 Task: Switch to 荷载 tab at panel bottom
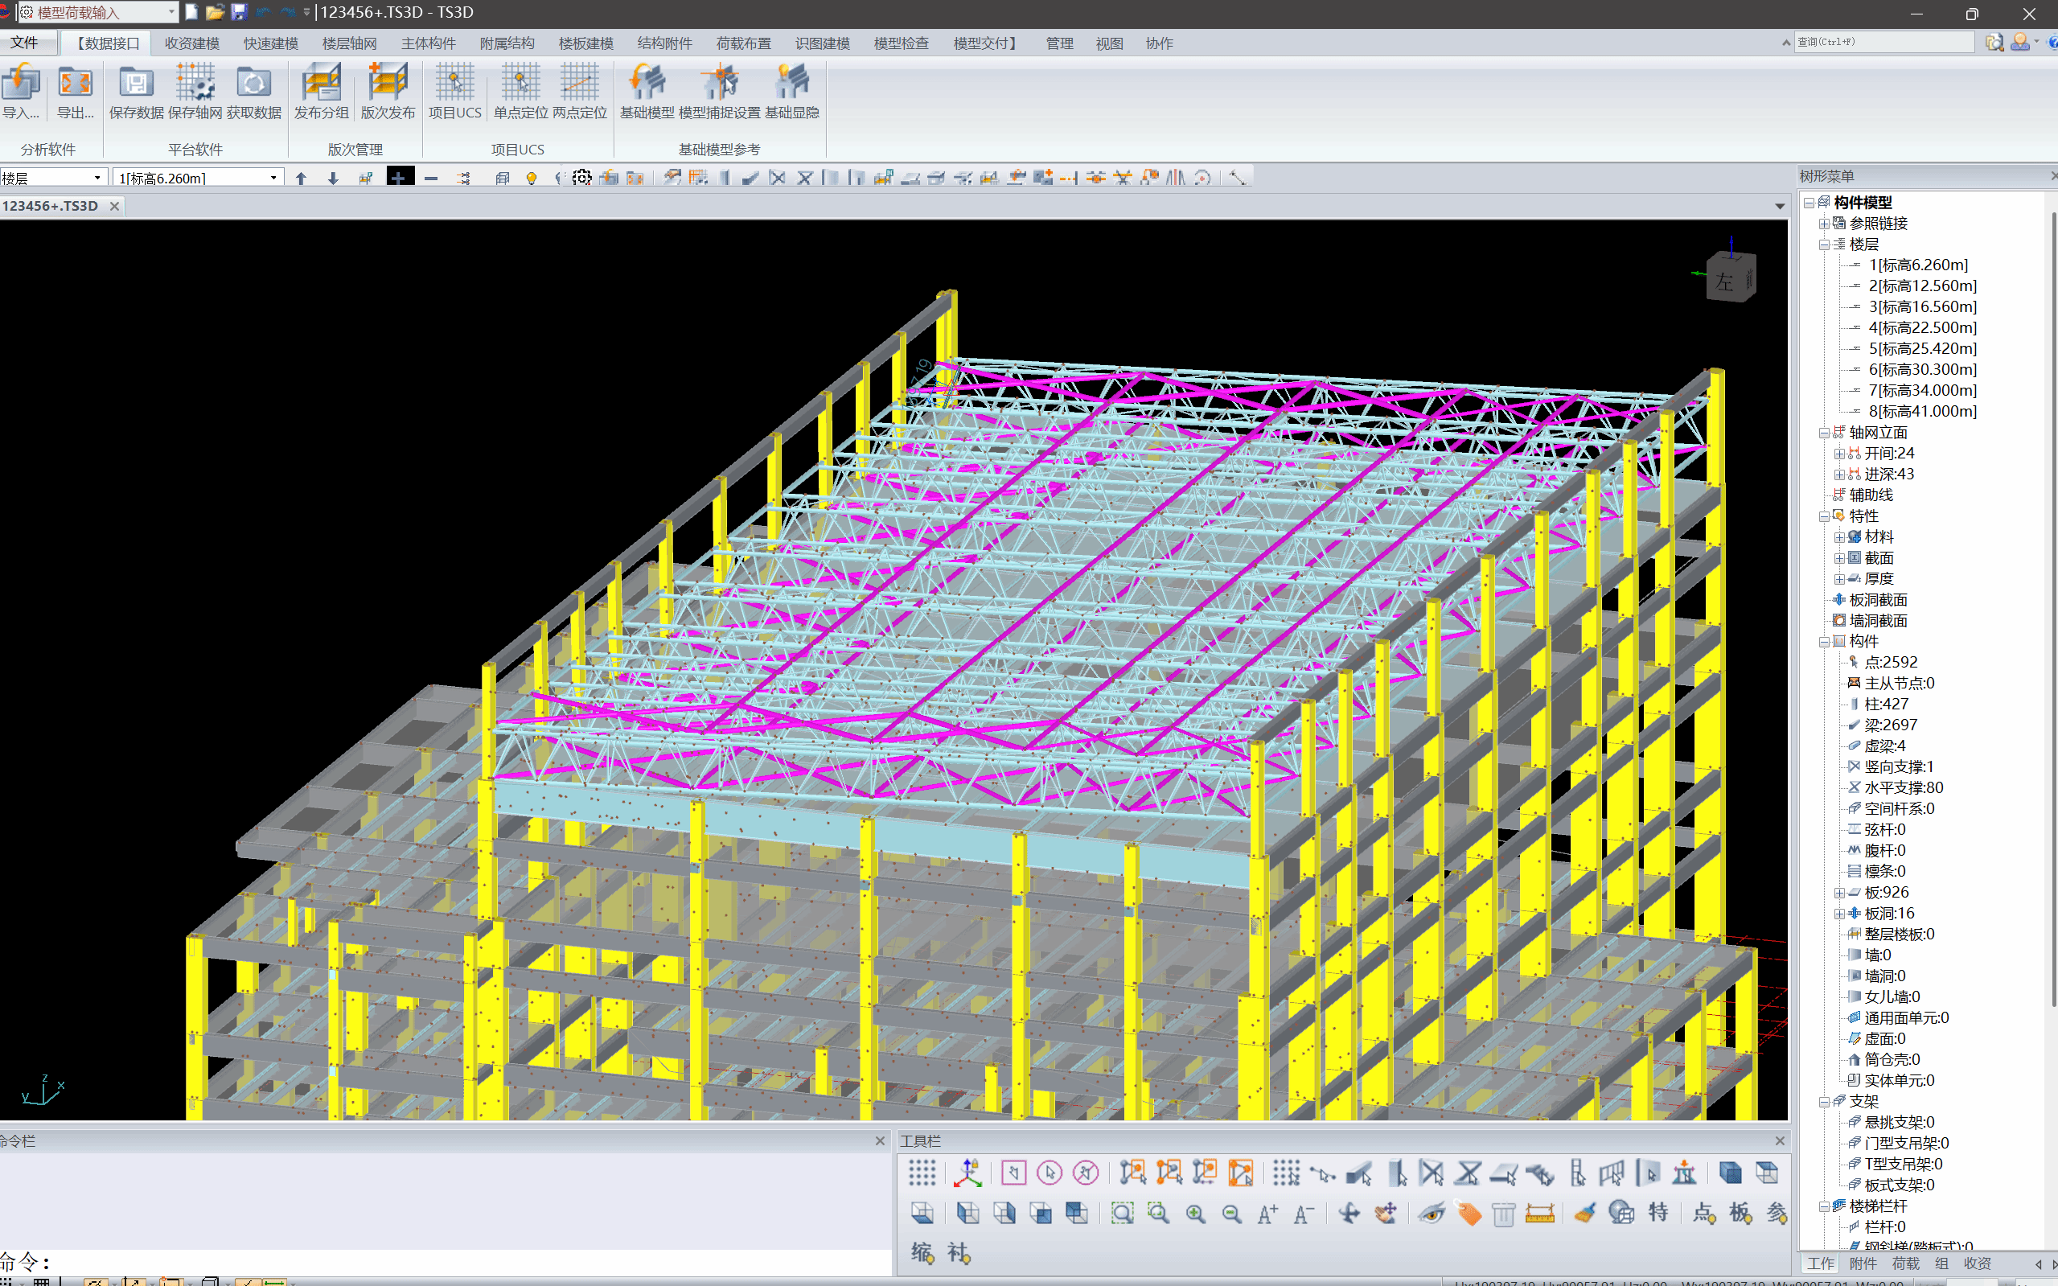pos(1906,1263)
